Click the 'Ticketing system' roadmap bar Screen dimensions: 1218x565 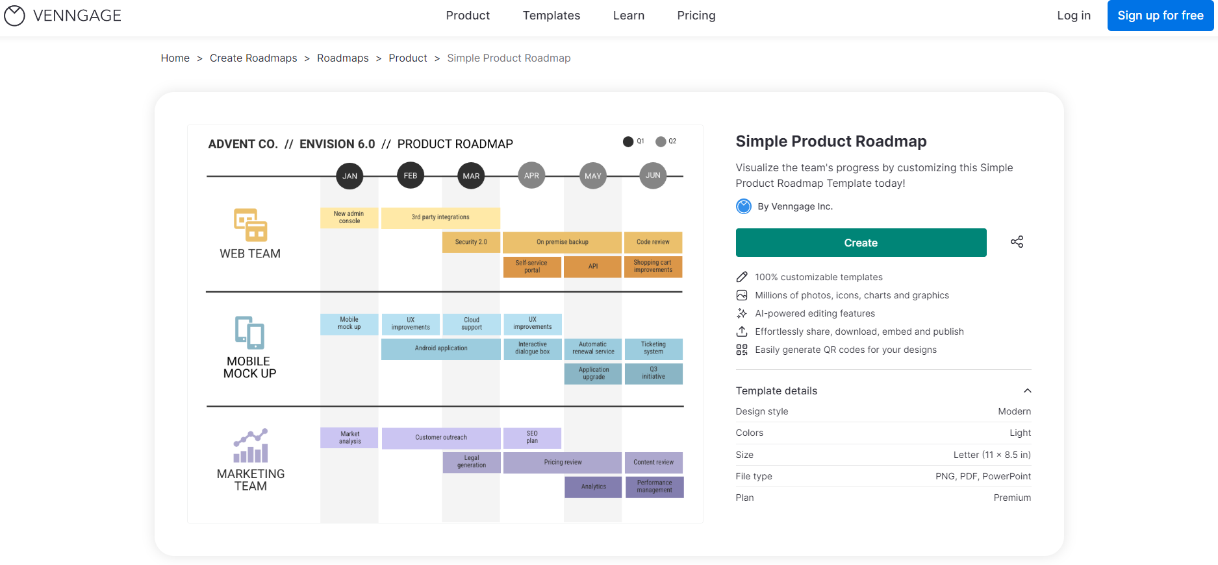tap(653, 348)
